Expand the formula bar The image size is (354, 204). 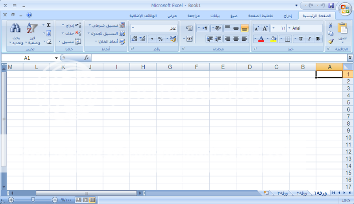click(350, 58)
